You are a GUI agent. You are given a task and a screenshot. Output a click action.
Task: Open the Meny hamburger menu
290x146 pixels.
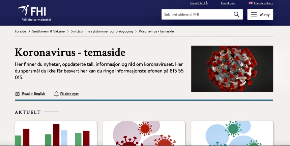coord(260,14)
